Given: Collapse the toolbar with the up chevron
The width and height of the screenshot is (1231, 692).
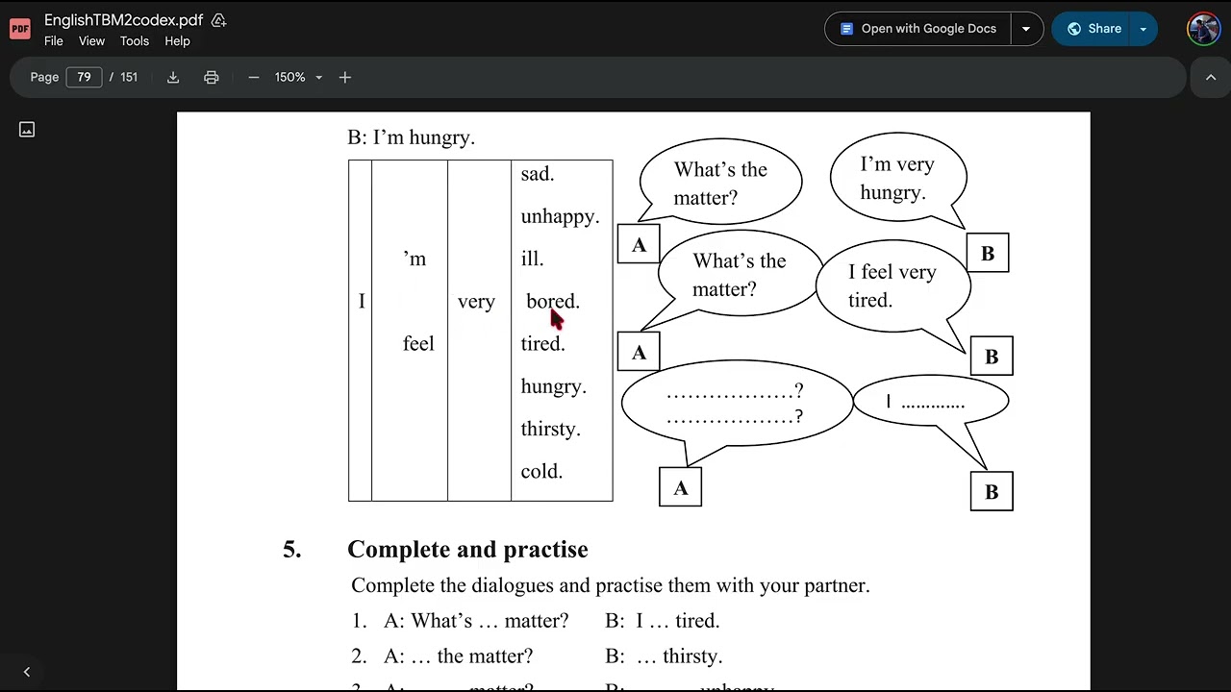Looking at the screenshot, I should pyautogui.click(x=1211, y=78).
